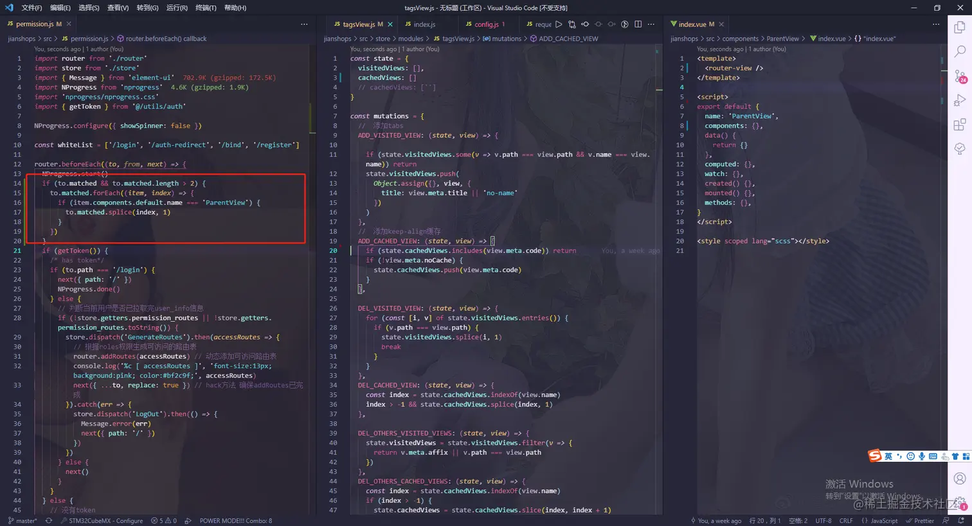Viewport: 972px width, 526px height.
Task: Click components in right editor breadcrumb
Action: pos(740,39)
